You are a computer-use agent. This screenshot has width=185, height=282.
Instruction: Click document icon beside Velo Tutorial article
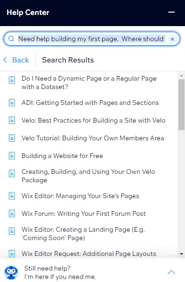pos(12,138)
